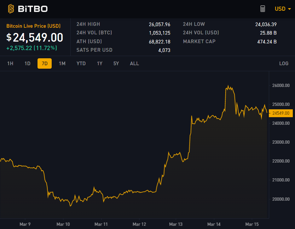This screenshot has width=295, height=229.
Task: Click the ATH value 68,822.18
Action: point(159,42)
